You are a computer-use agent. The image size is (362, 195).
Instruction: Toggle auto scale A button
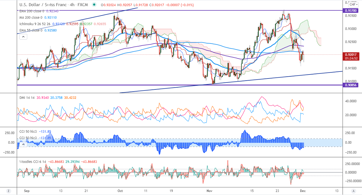pyautogui.click(x=353, y=191)
